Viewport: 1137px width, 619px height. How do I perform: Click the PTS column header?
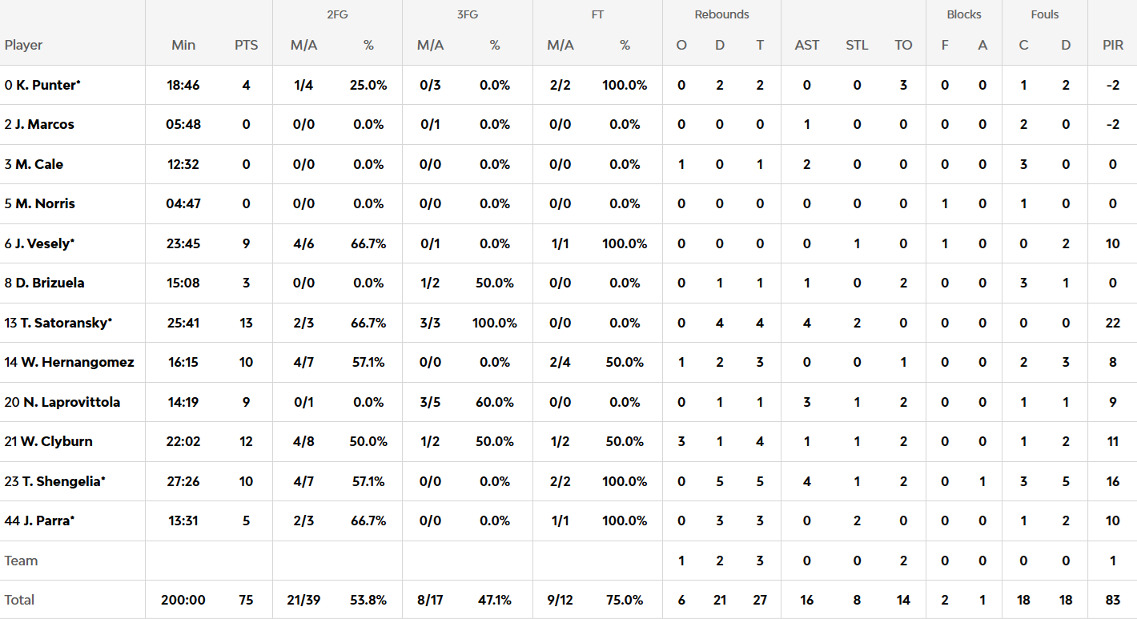[x=246, y=45]
